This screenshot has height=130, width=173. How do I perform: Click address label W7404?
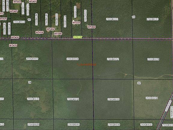[x=50, y=29]
